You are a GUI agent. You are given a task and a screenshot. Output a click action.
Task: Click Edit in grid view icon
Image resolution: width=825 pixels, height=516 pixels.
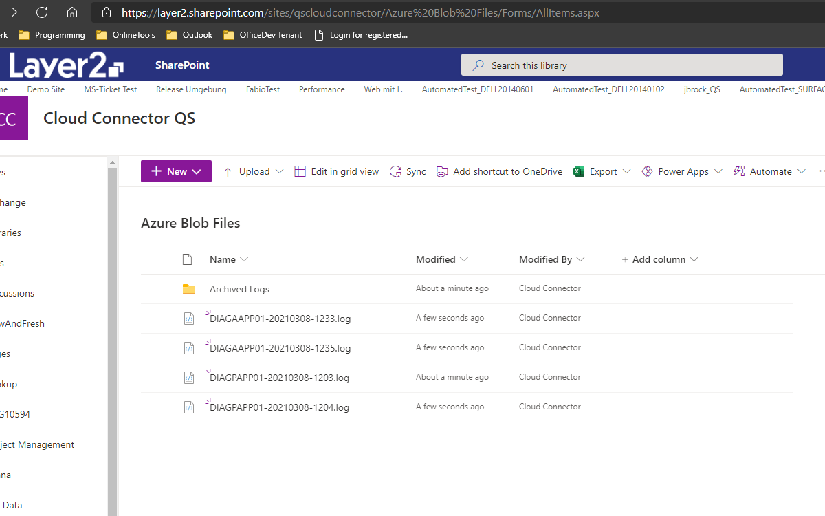[300, 171]
